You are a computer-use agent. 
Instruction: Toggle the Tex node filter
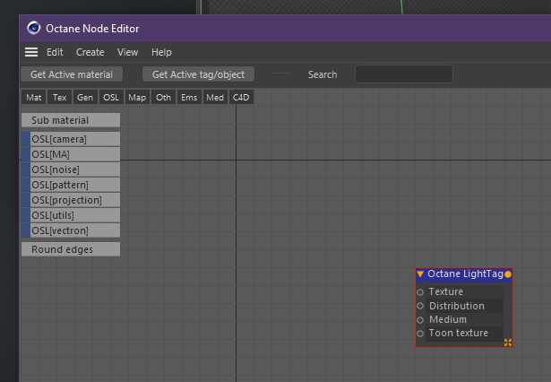click(60, 97)
